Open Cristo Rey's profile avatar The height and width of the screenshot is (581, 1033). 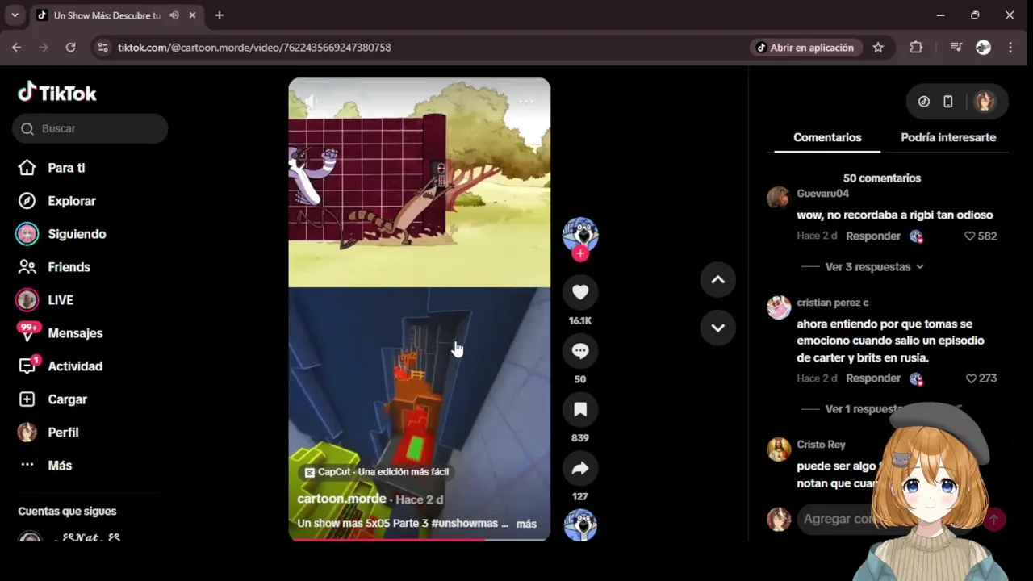(779, 449)
